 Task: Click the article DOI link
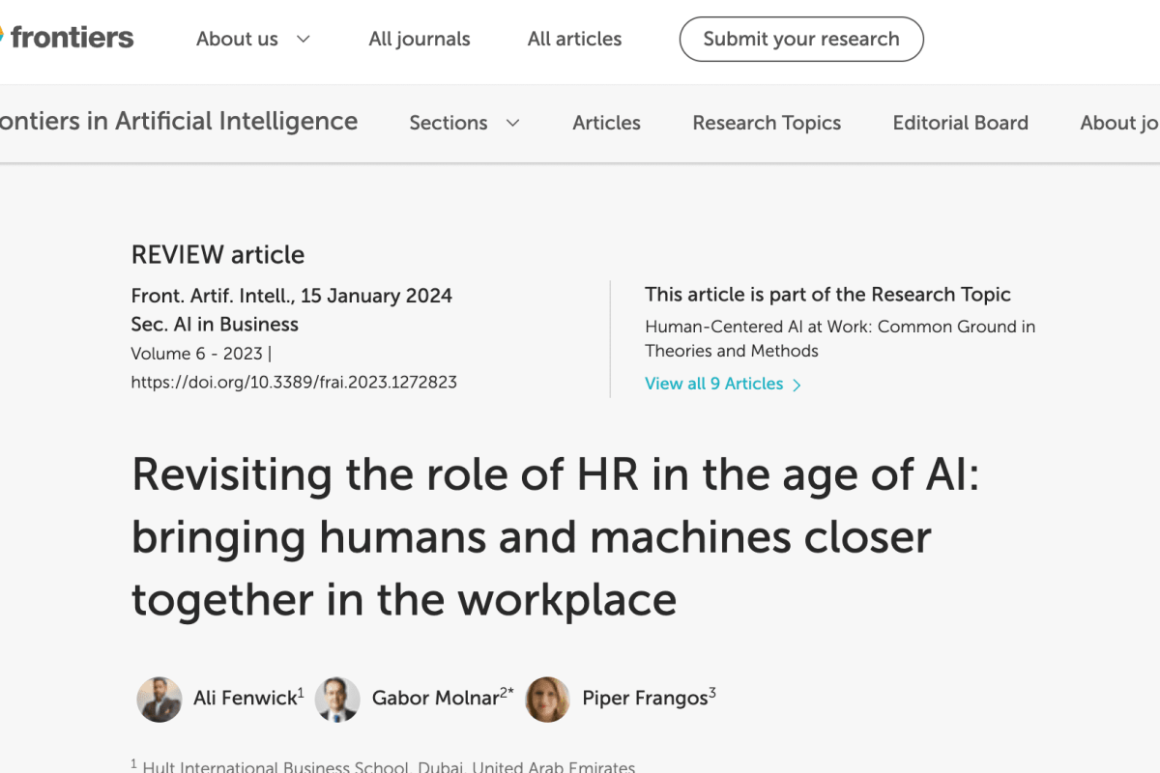tap(294, 382)
